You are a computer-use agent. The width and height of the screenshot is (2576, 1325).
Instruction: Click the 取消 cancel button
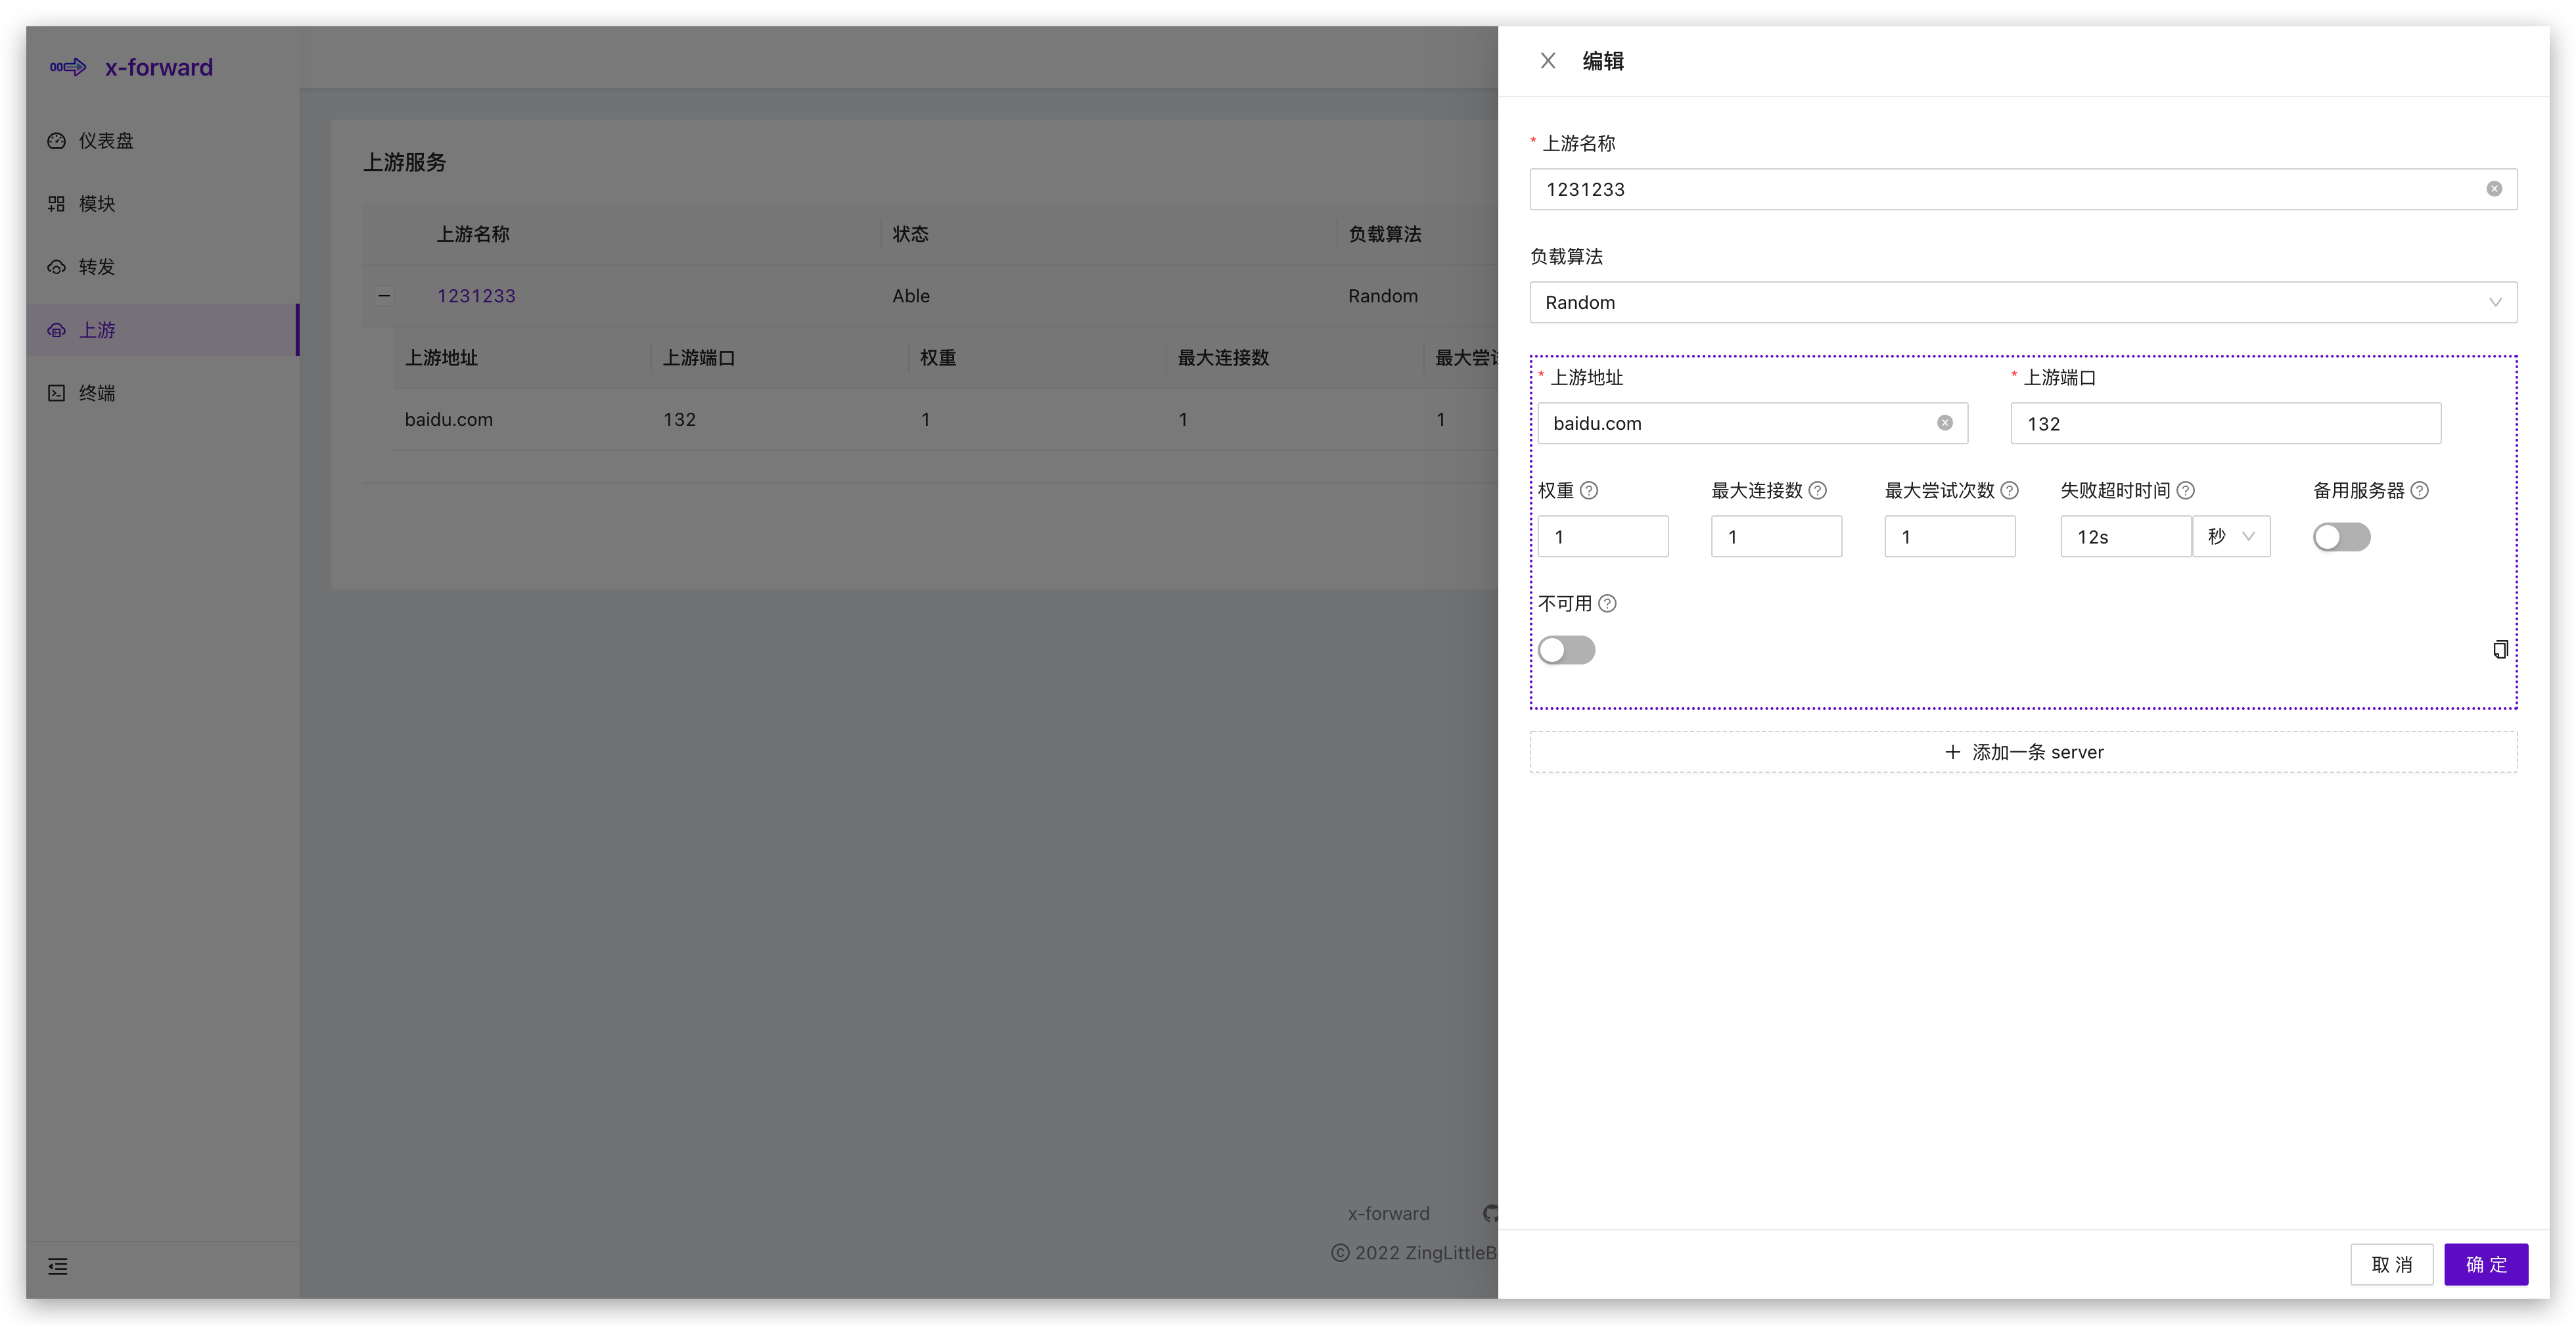(2391, 1265)
